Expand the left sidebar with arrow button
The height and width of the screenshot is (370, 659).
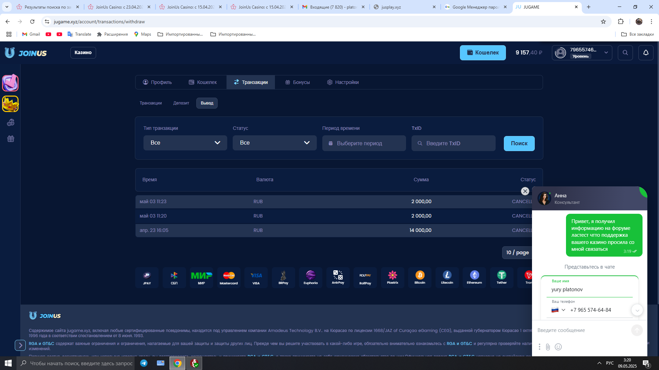[x=20, y=345]
